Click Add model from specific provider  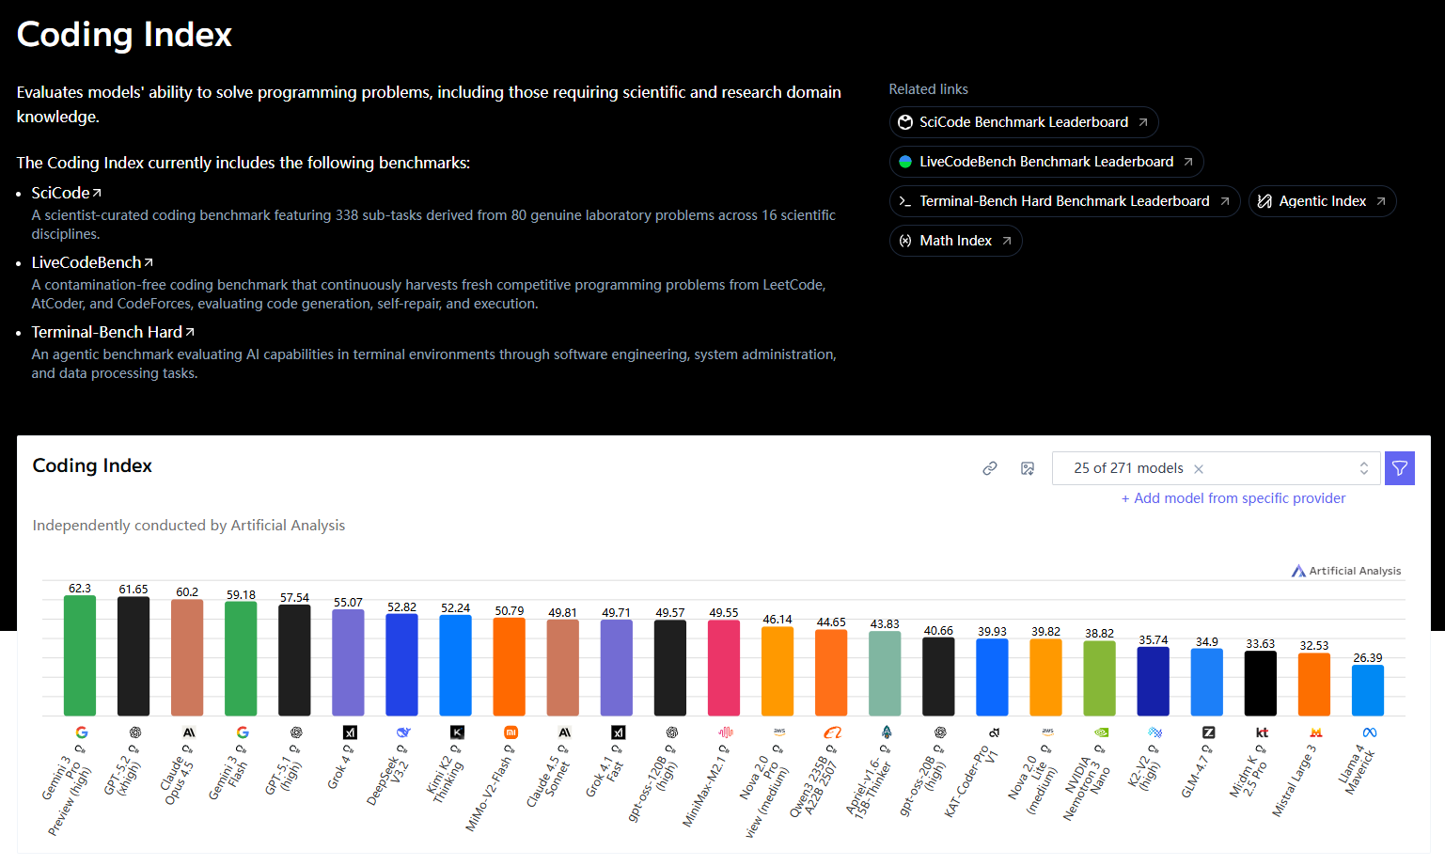tap(1233, 498)
